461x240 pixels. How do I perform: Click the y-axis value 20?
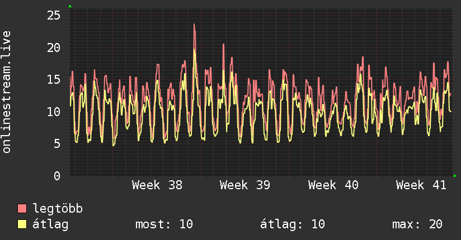point(54,47)
